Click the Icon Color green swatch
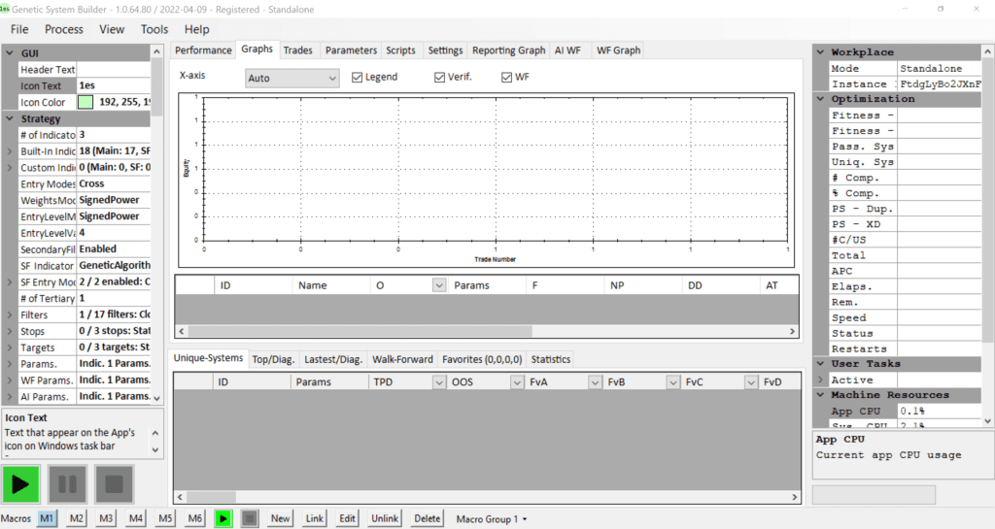Screen dimensions: 995x529 tap(85, 102)
